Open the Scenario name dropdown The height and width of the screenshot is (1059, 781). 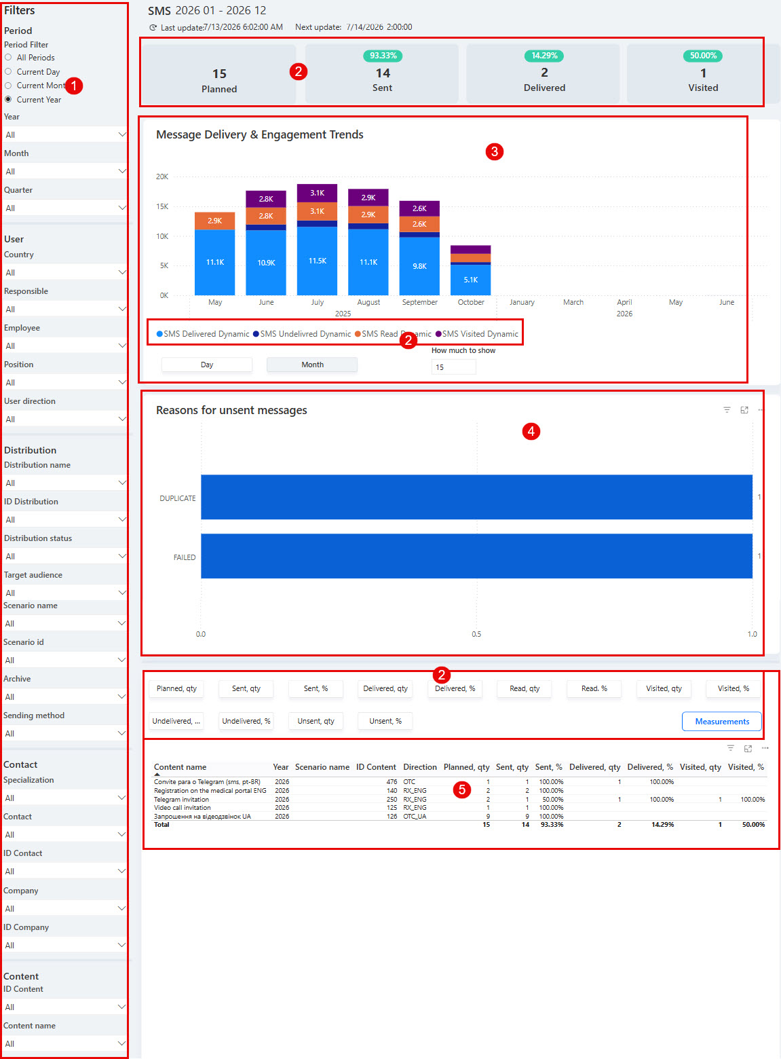(x=64, y=623)
